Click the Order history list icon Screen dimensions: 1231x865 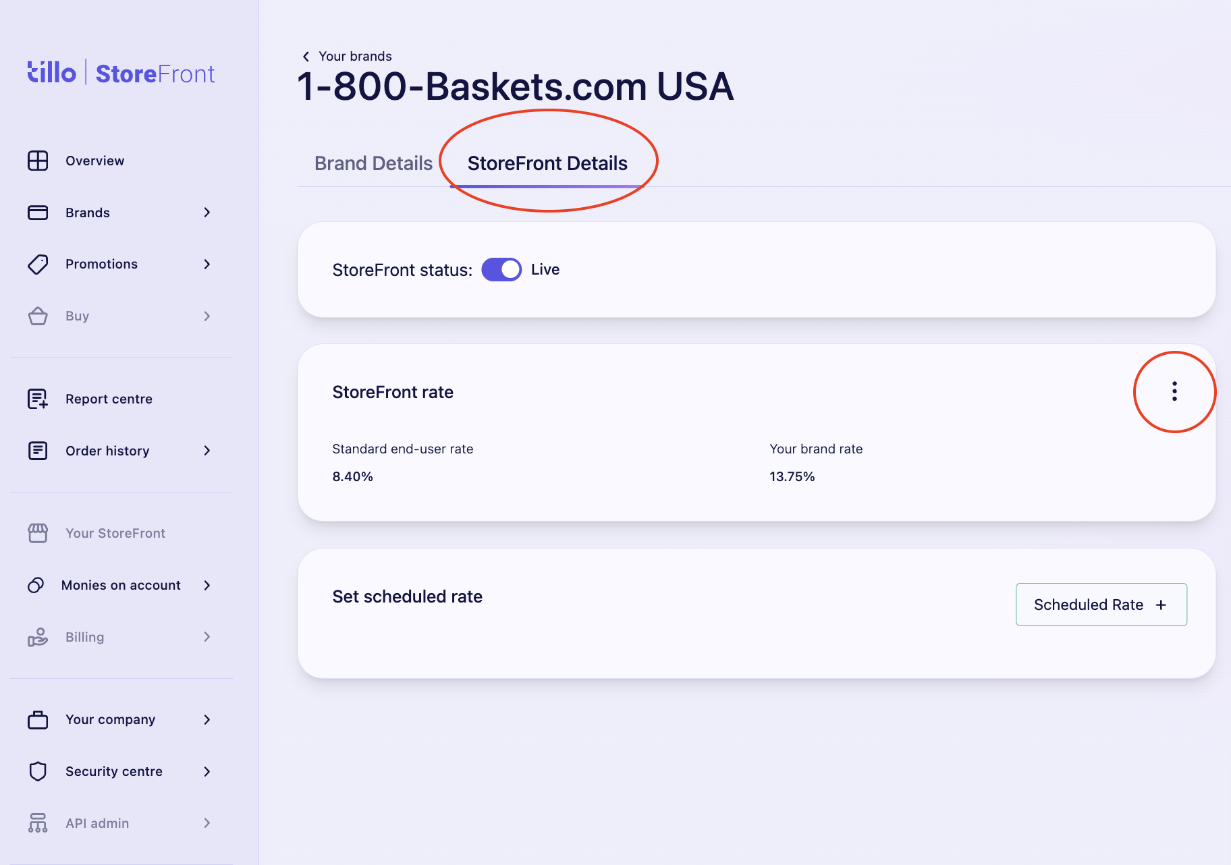click(38, 451)
